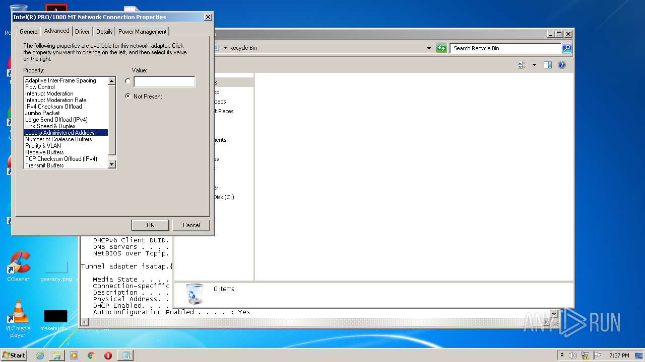Select Link Speed & Duplex property
Viewport: 645px width, 362px height.
click(x=66, y=126)
